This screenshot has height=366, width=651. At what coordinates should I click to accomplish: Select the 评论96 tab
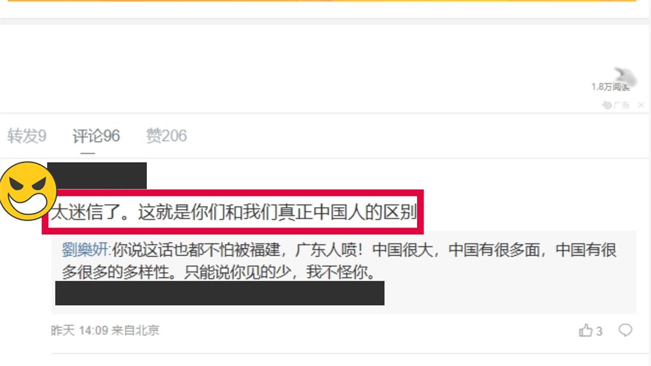[96, 136]
